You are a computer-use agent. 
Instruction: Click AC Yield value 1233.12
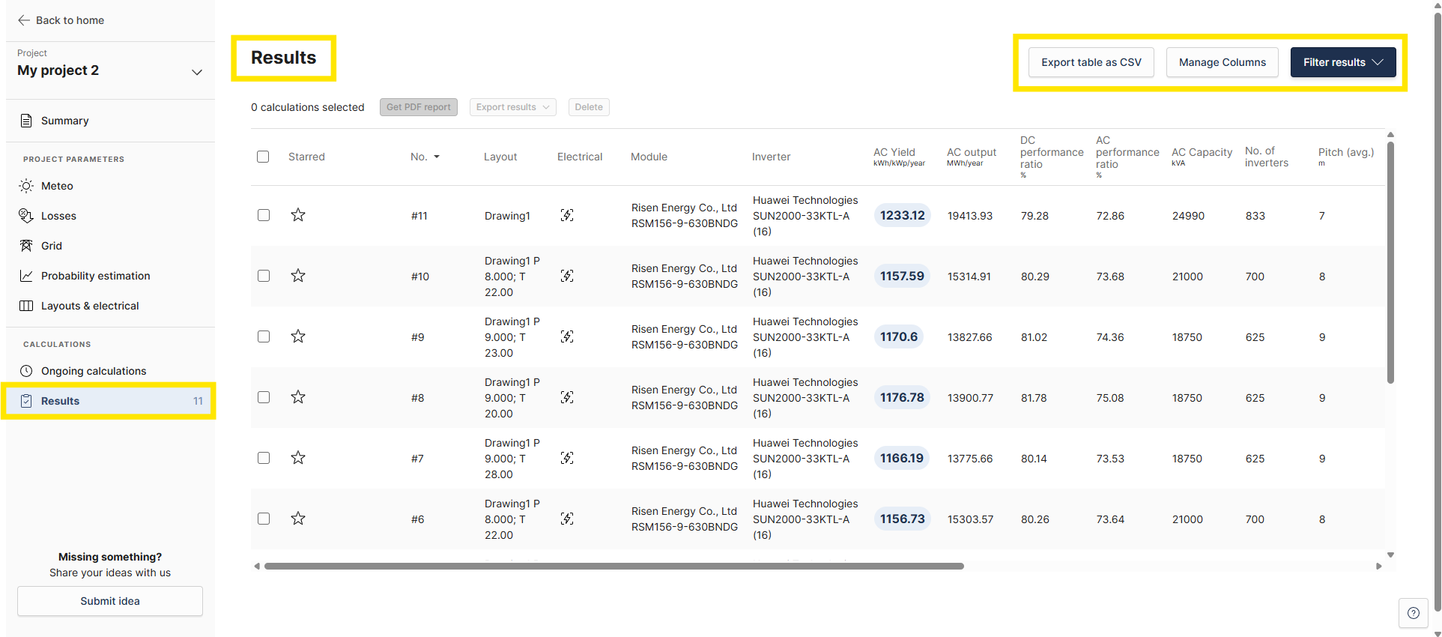point(903,215)
